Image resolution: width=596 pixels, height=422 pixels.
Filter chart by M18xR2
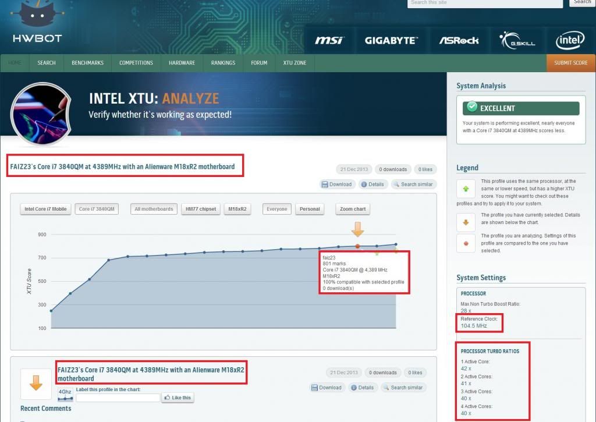(237, 209)
